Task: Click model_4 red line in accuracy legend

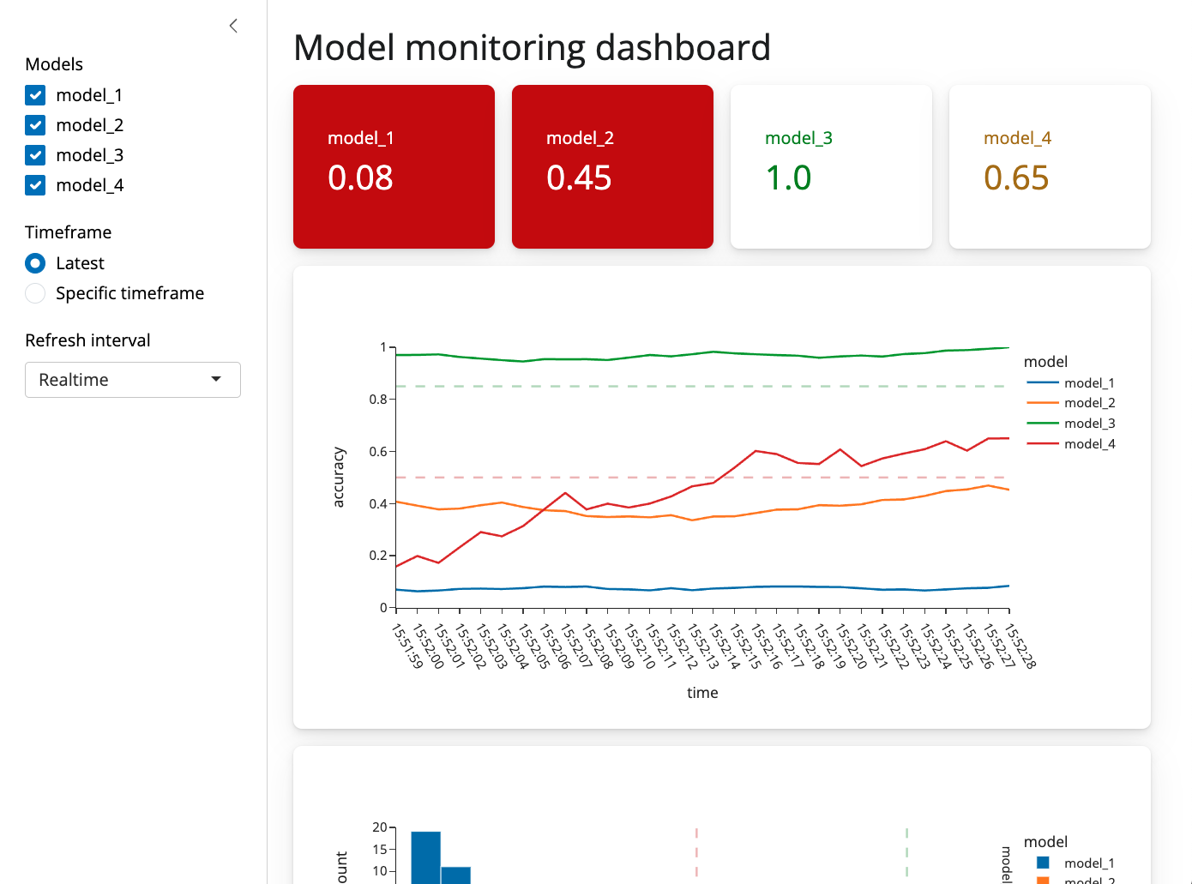Action: tap(1043, 444)
